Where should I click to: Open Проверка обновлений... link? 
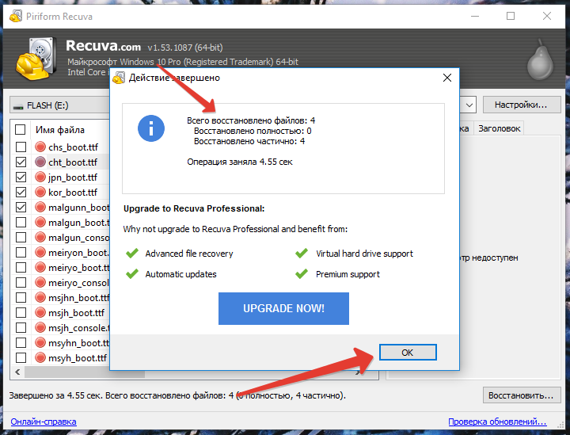(x=497, y=422)
